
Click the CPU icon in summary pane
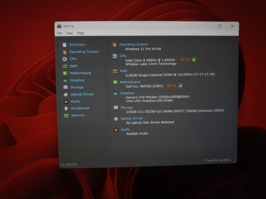click(x=115, y=56)
